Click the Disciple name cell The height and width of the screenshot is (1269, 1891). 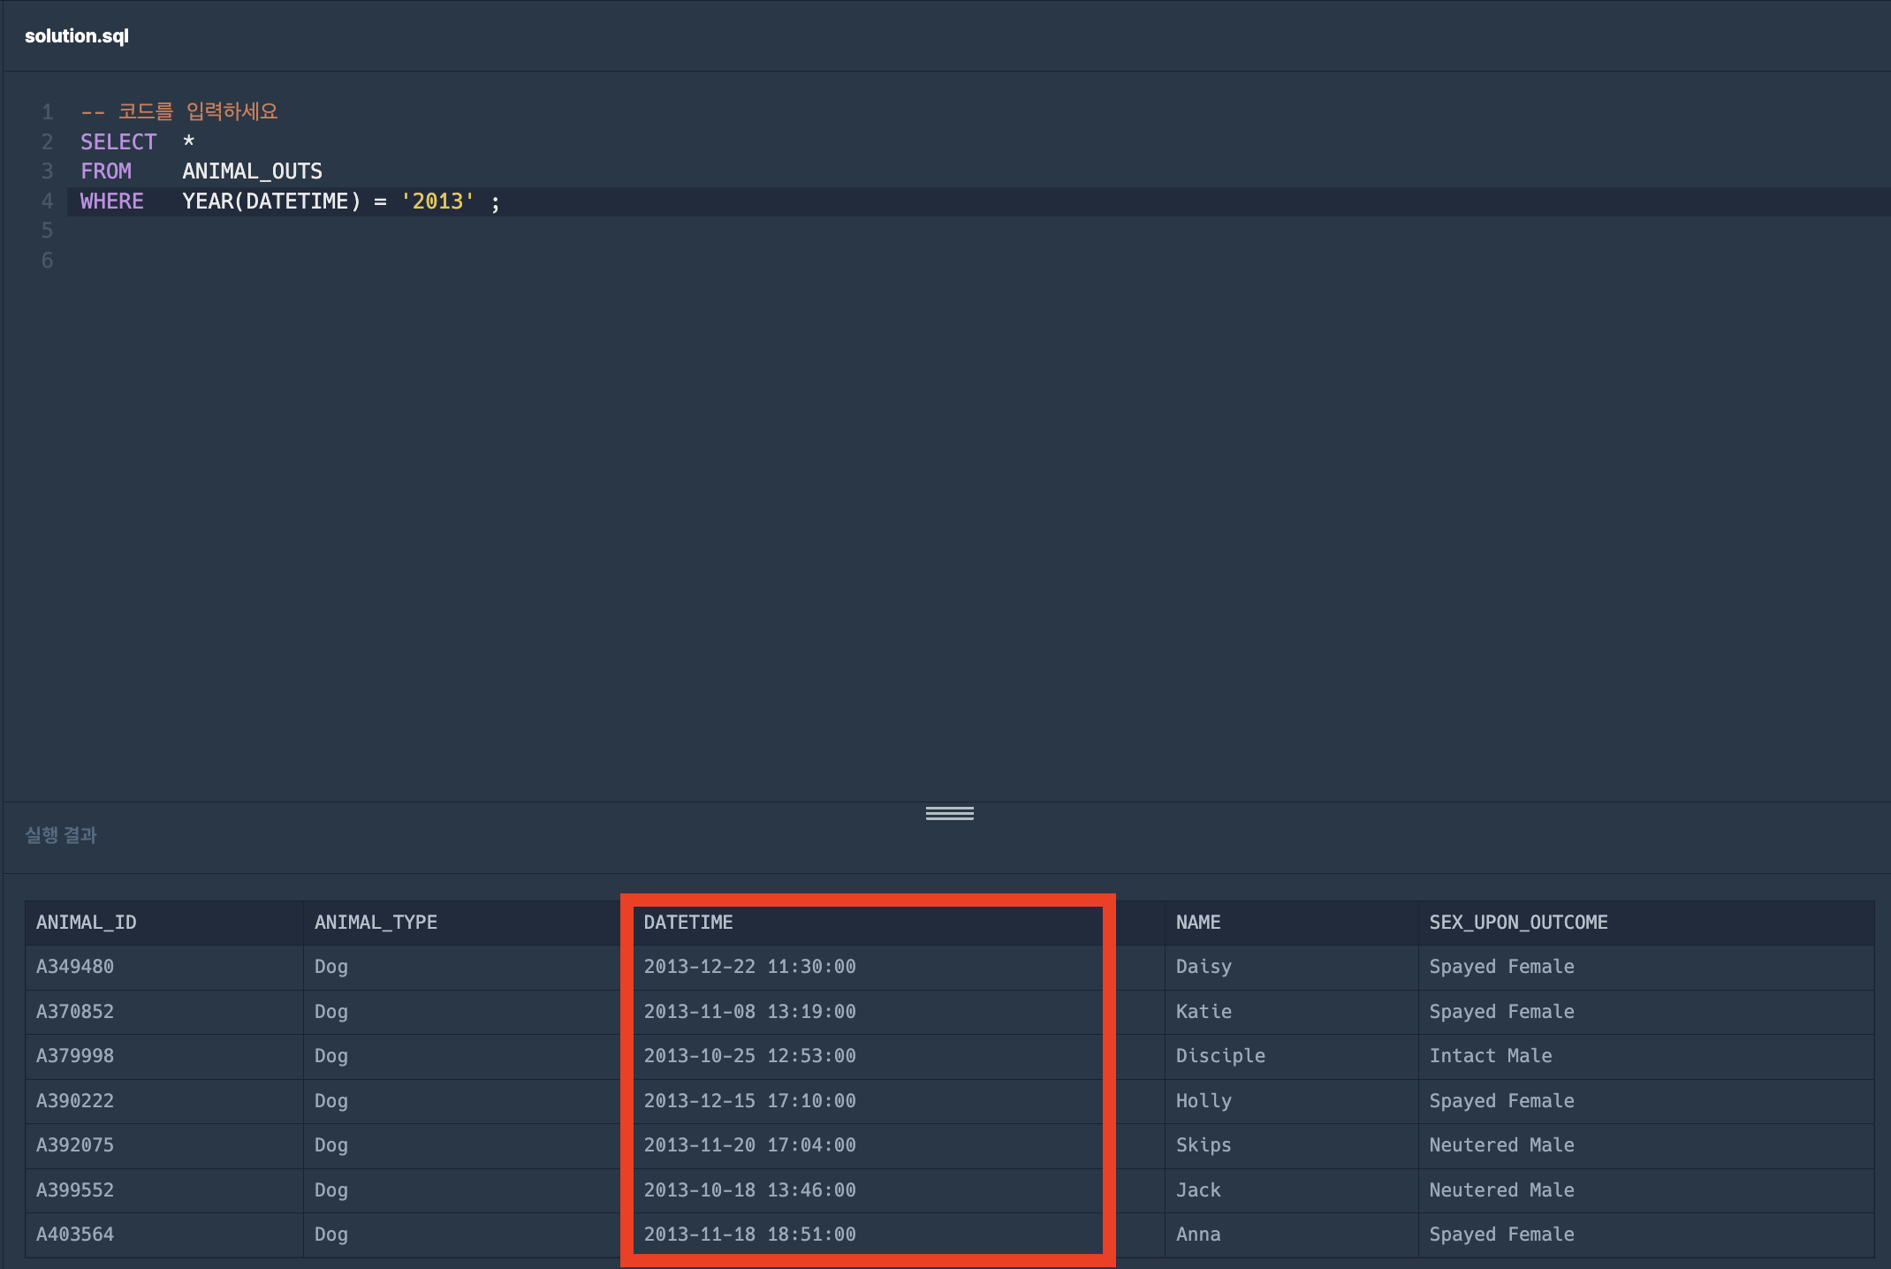pos(1219,1056)
